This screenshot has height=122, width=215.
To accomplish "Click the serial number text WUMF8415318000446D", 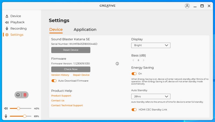I will click(x=83, y=44).
